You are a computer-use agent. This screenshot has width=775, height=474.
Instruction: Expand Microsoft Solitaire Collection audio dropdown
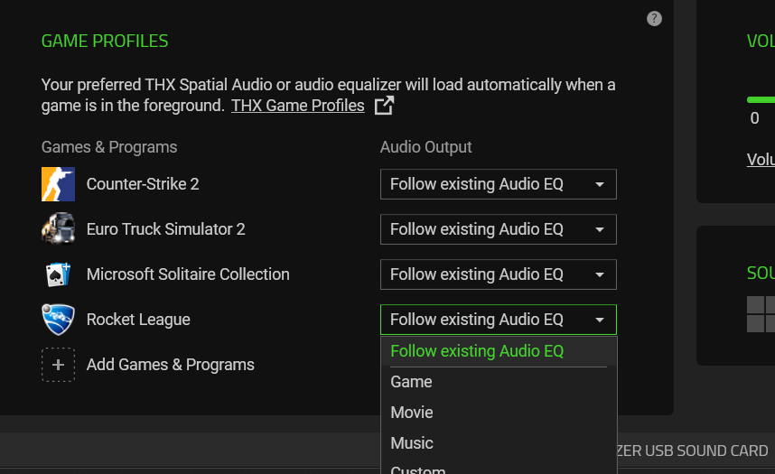point(498,274)
